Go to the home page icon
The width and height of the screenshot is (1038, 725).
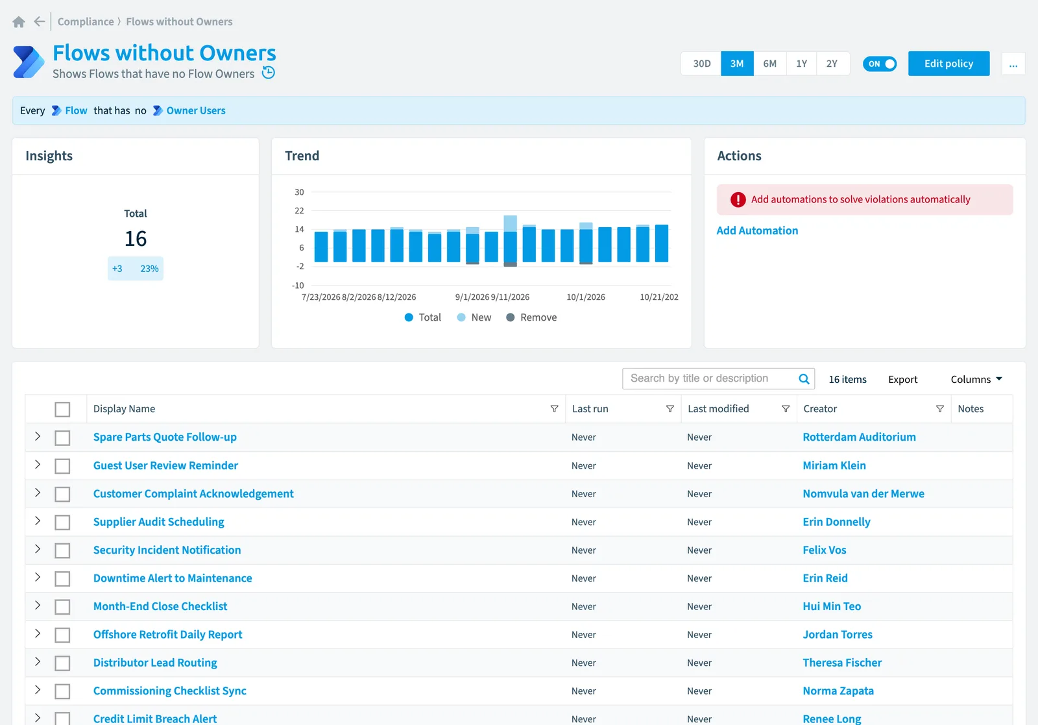(x=19, y=22)
